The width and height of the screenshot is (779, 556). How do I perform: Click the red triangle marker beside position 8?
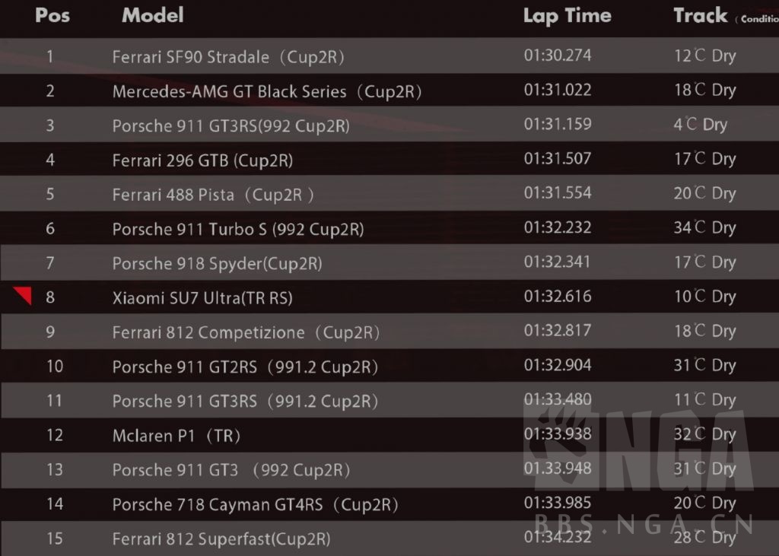click(x=24, y=295)
